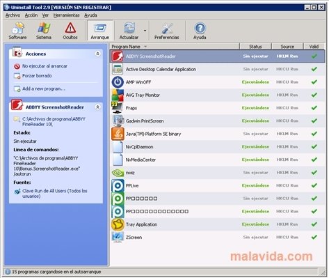Click the nwiz NVIDIA icon

click(x=118, y=173)
